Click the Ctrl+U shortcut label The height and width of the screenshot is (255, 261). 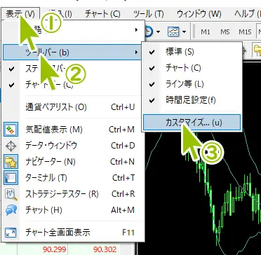click(x=123, y=107)
